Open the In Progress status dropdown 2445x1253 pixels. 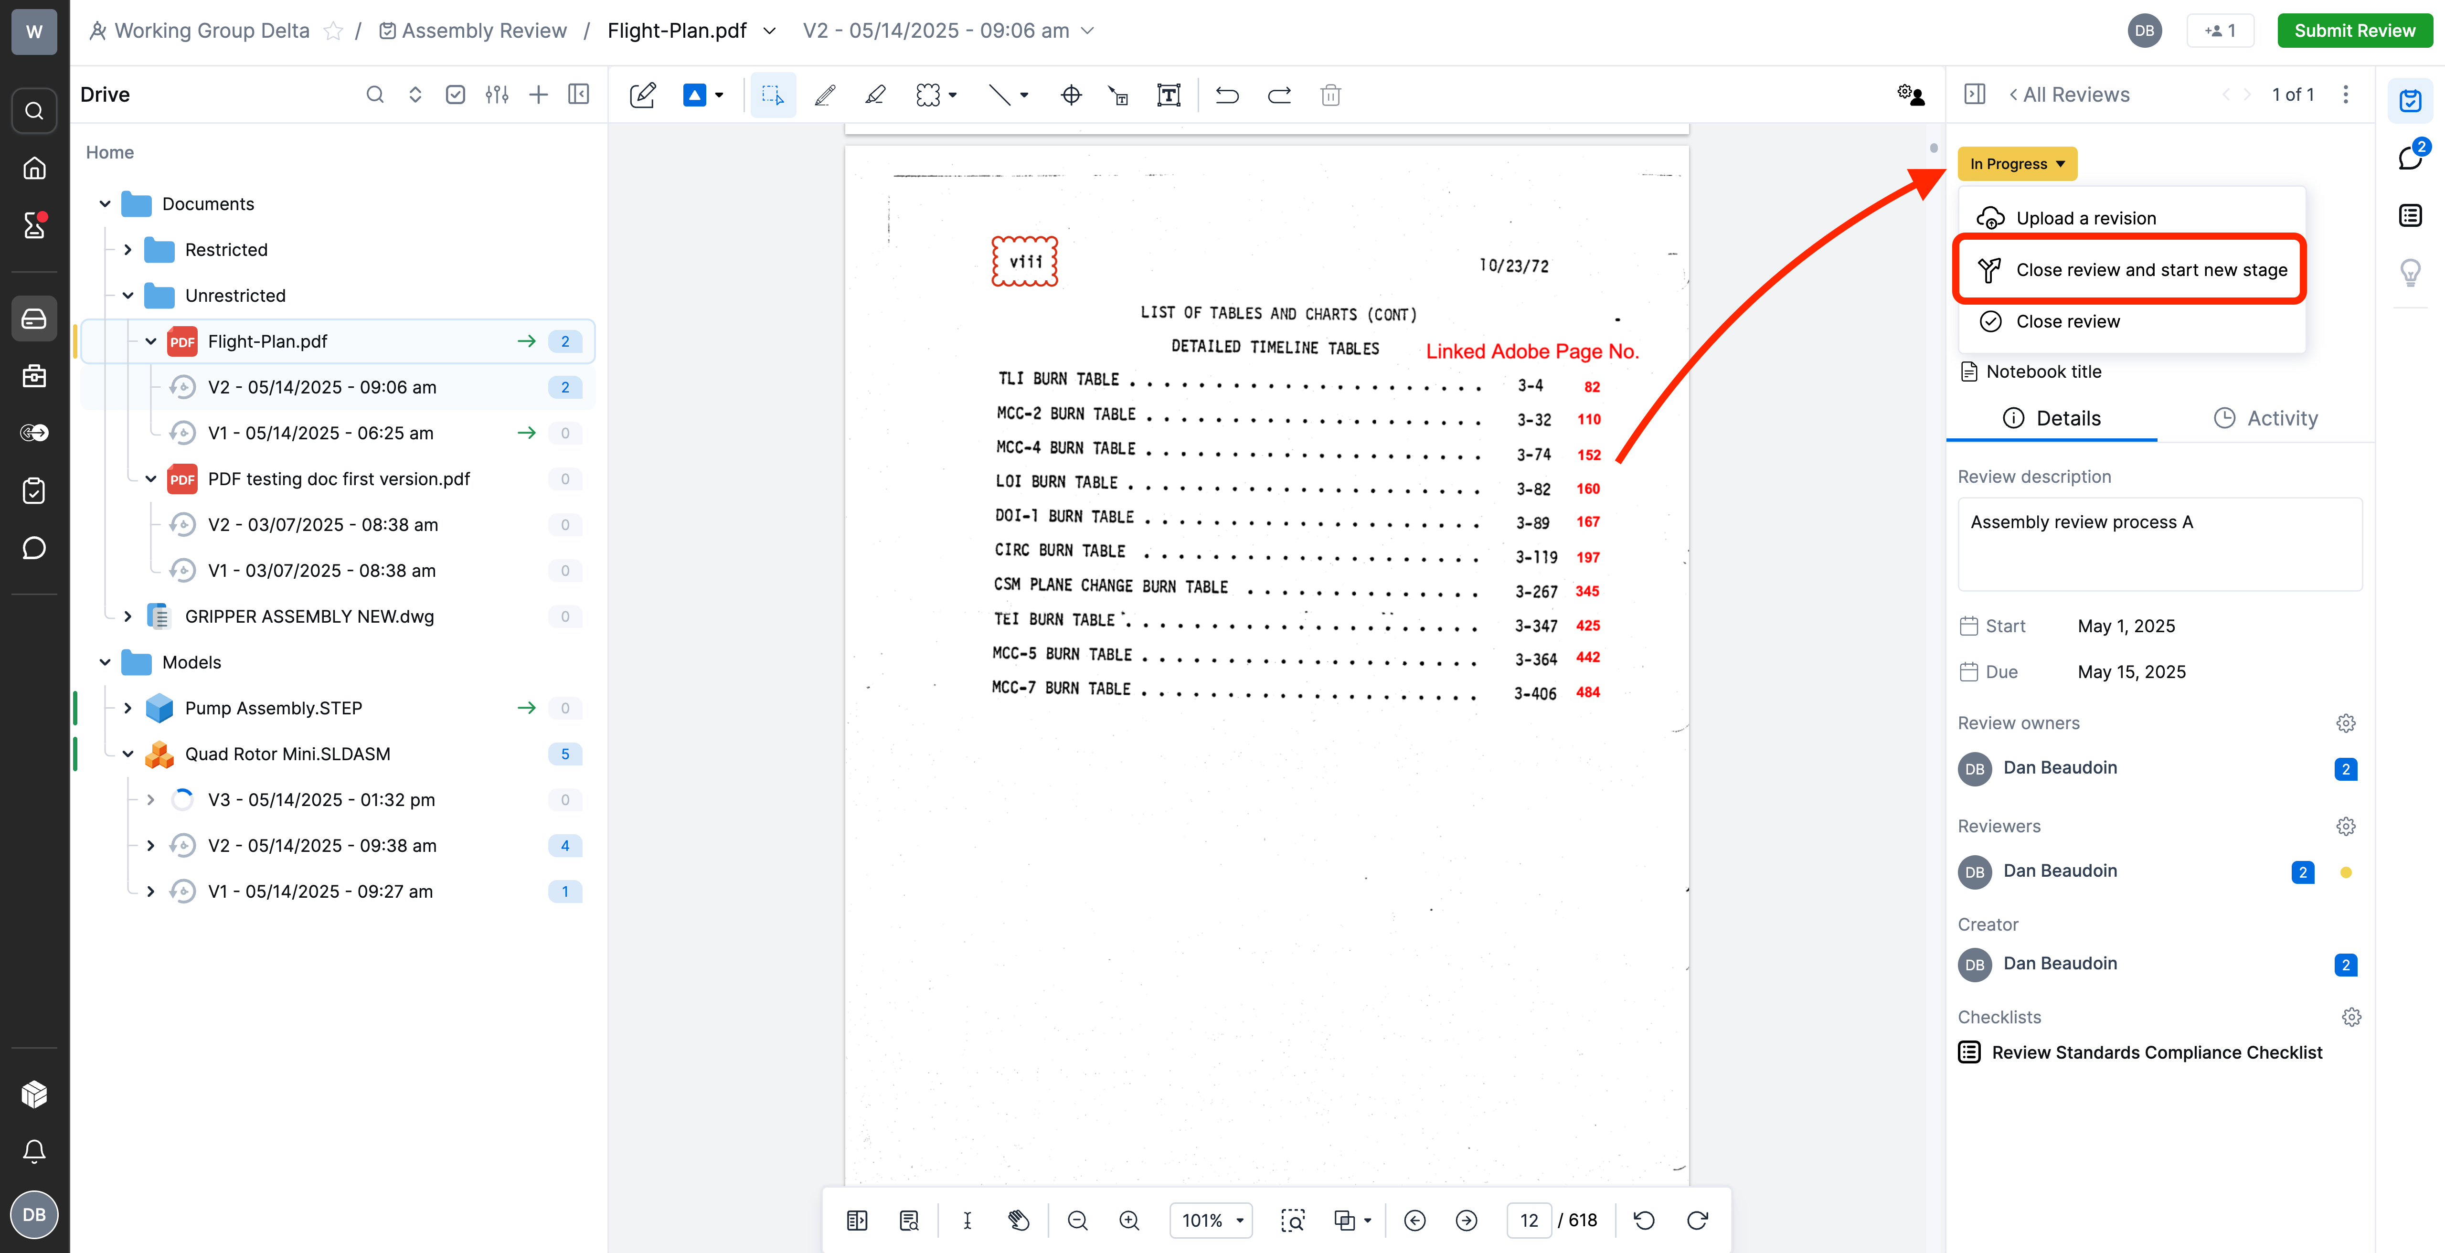pos(2017,163)
